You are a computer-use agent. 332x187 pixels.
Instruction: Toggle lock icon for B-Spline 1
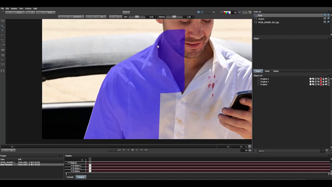pos(323,82)
